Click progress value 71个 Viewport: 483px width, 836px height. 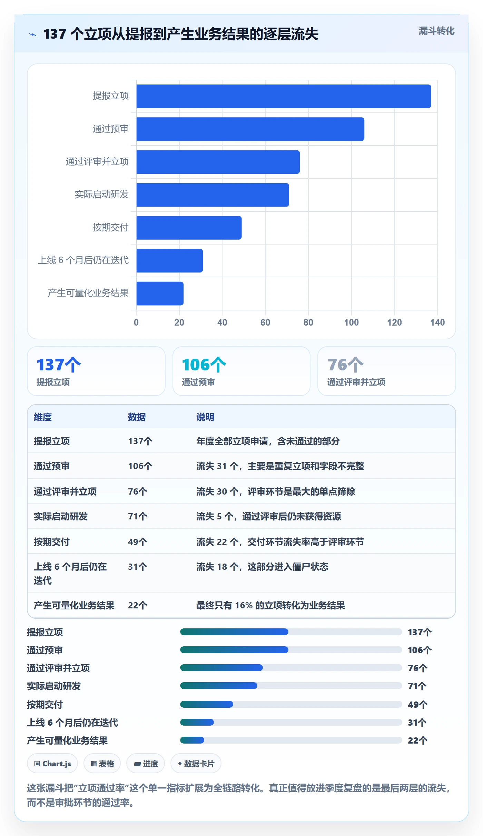pyautogui.click(x=417, y=686)
